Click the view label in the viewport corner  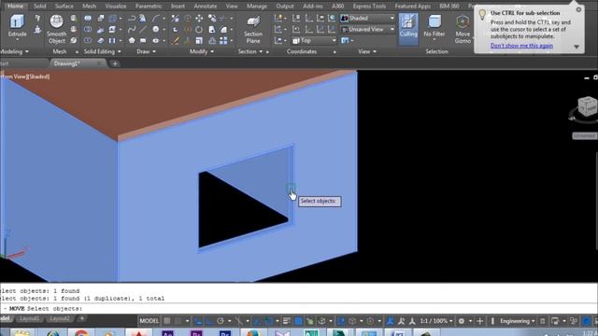point(25,77)
